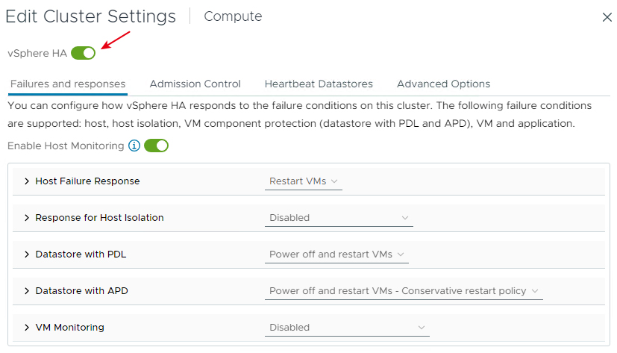This screenshot has height=353, width=617.
Task: Select the Failures and responses tab
Action: click(x=68, y=84)
